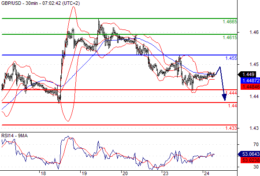Viewport: 260px width, 176px height.
Task: Click the 1.433 red support label
Action: (x=231, y=128)
